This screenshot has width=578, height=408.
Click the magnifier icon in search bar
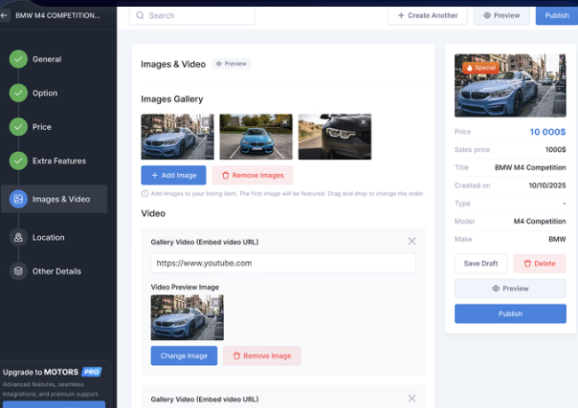(x=140, y=15)
